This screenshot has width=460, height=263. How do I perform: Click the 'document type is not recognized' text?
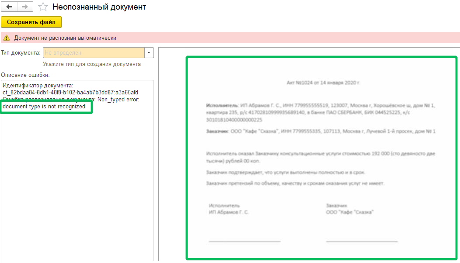tap(44, 107)
